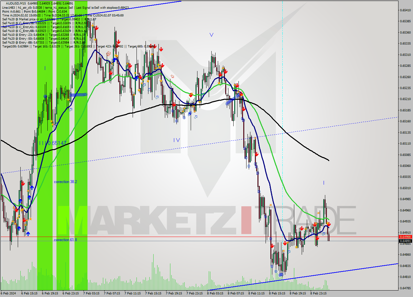Select the 'Line:1483' info text

click(x=8, y=7)
